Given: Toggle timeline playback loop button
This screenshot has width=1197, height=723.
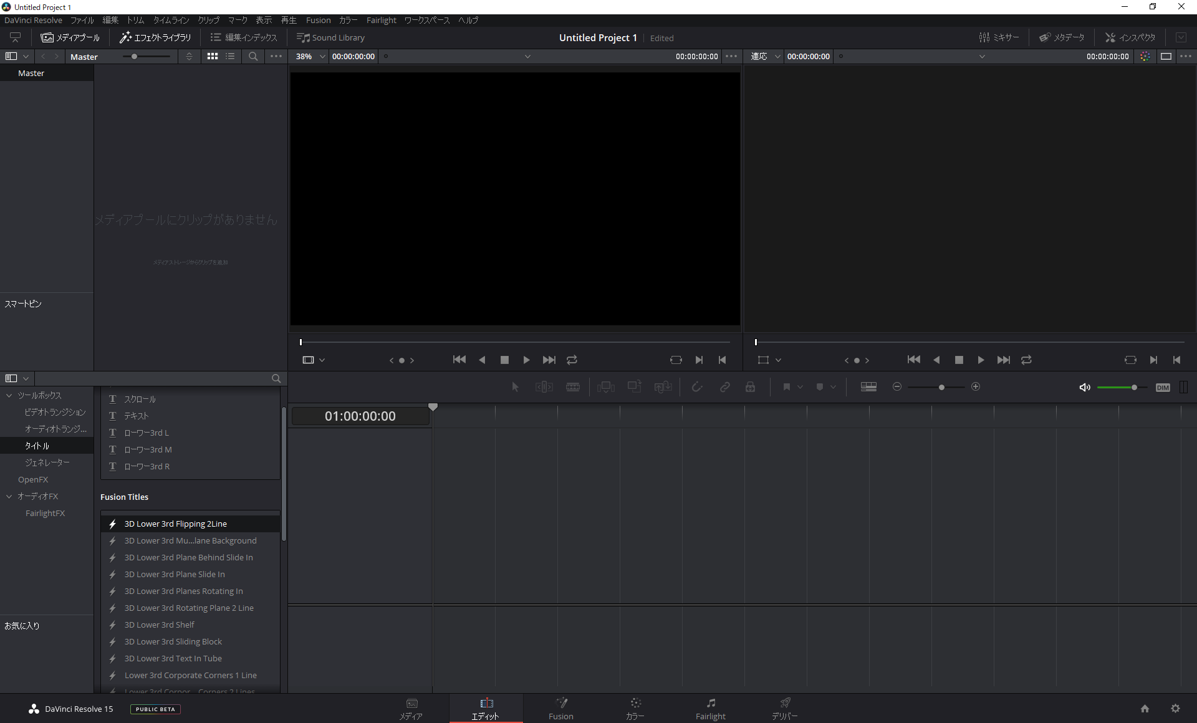Looking at the screenshot, I should (x=1027, y=360).
